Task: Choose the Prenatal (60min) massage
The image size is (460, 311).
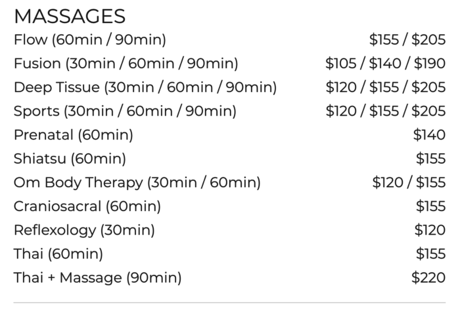Action: [74, 135]
